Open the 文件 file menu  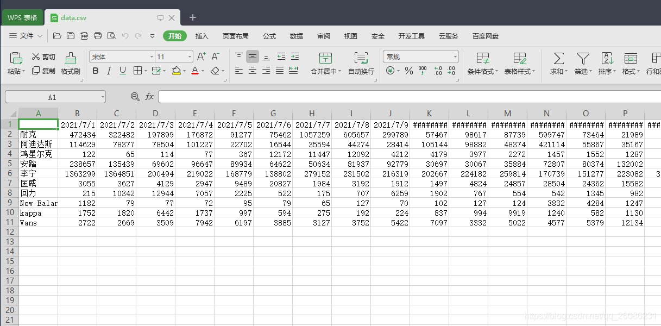[26, 36]
